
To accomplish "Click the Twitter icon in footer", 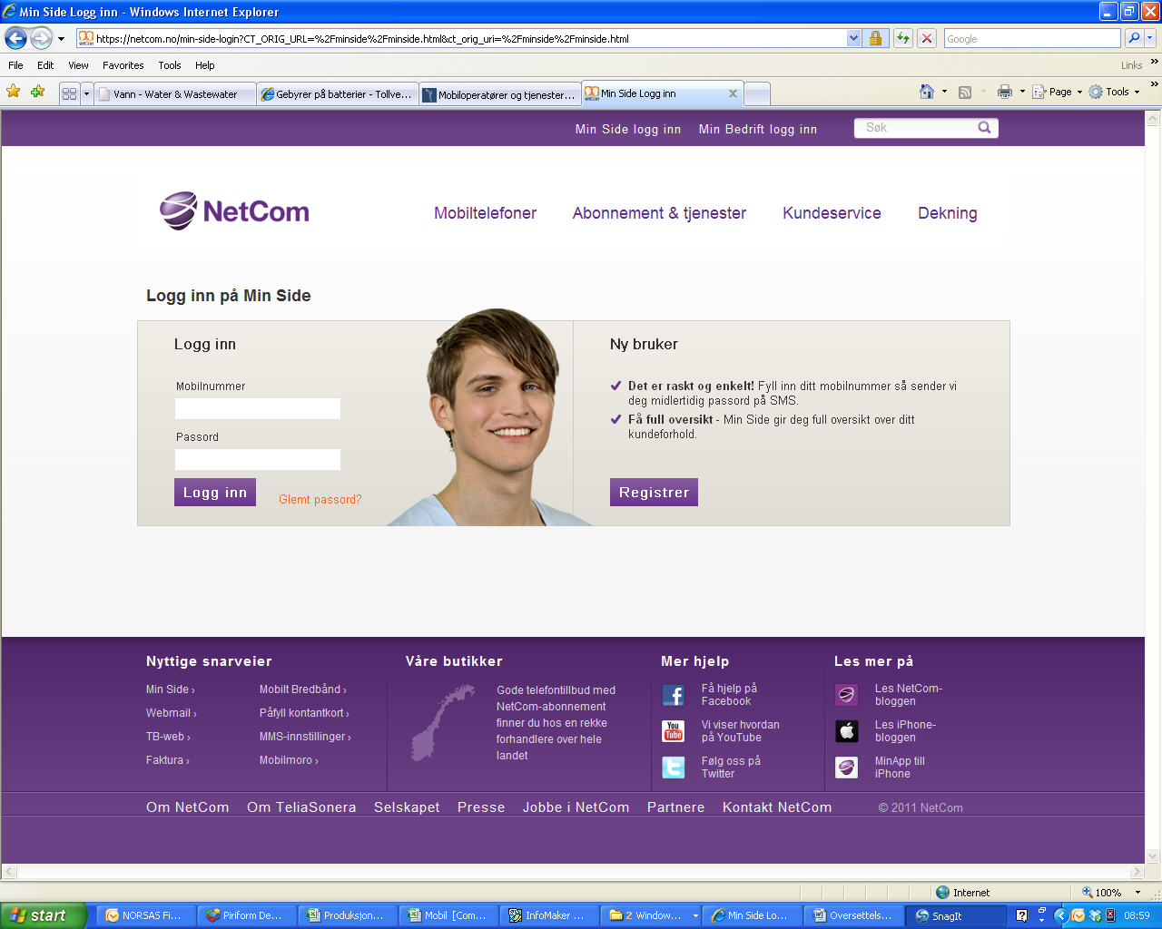I will point(673,768).
